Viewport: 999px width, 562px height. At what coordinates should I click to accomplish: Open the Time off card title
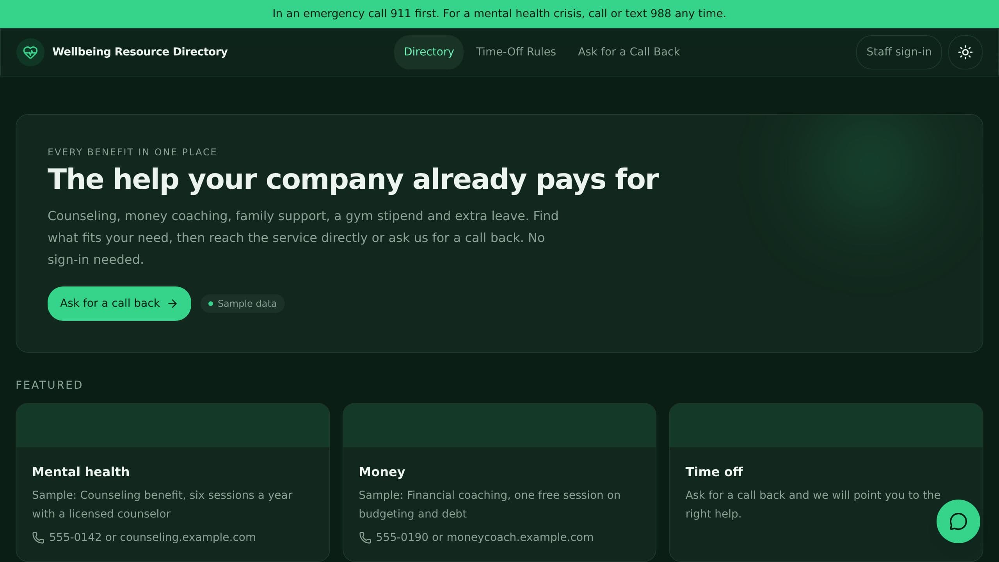pyautogui.click(x=714, y=472)
